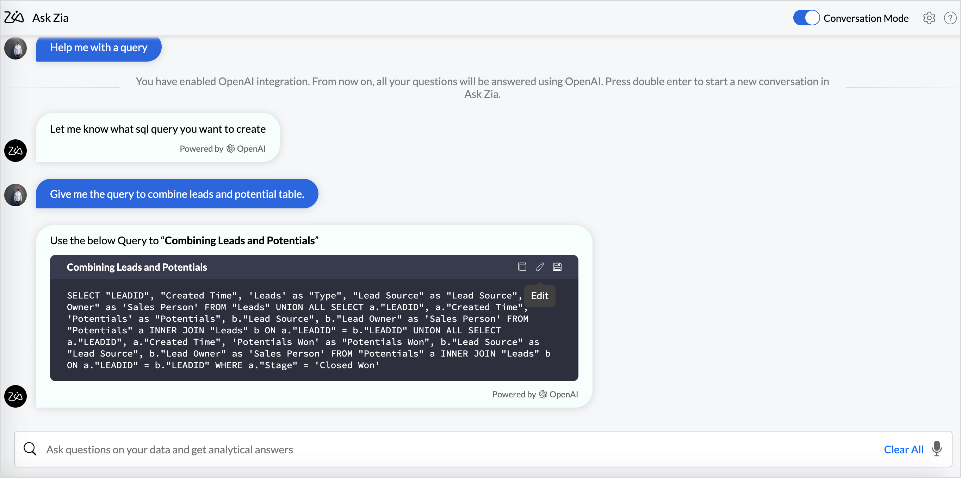This screenshot has height=478, width=961.
Task: Click the search magnifier icon in input bar
Action: pos(30,449)
